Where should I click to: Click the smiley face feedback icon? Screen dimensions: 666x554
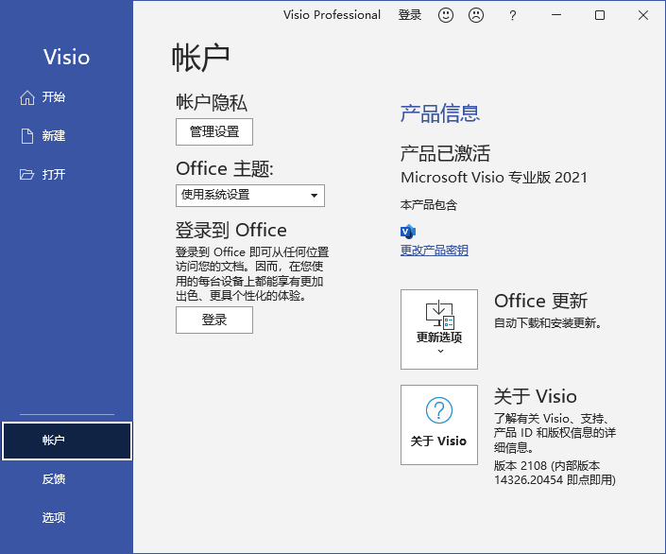446,15
